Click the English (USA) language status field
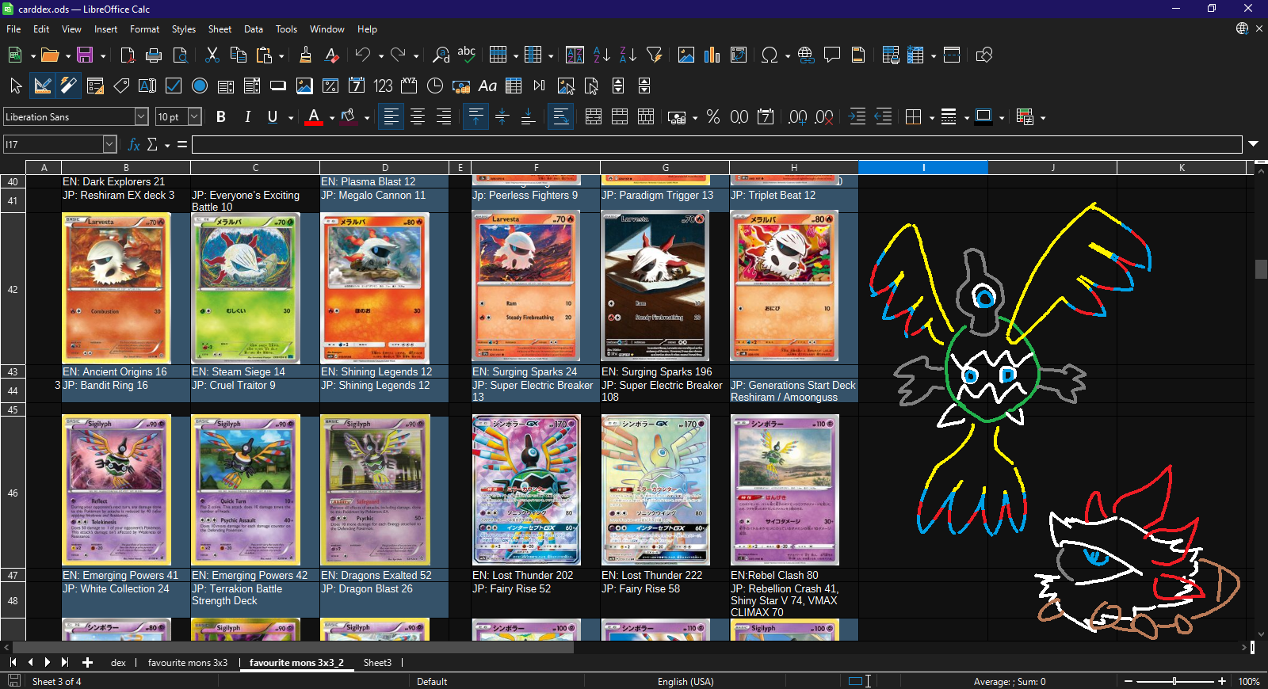 [x=686, y=681]
